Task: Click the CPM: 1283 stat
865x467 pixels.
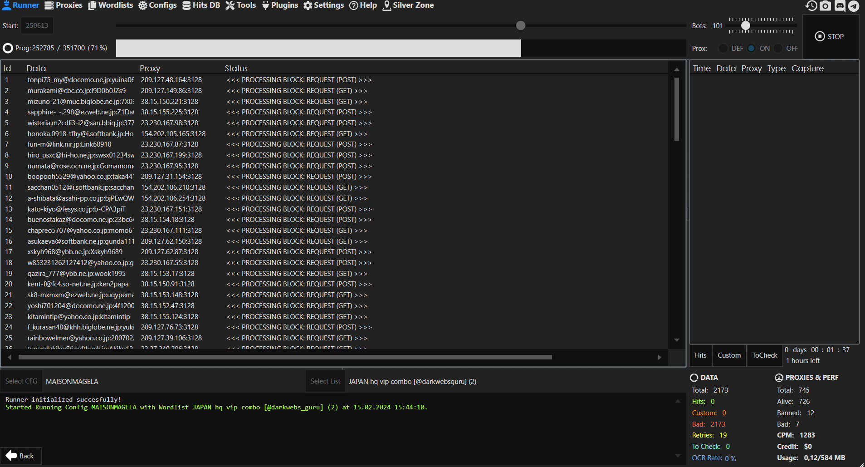Action: pos(796,435)
